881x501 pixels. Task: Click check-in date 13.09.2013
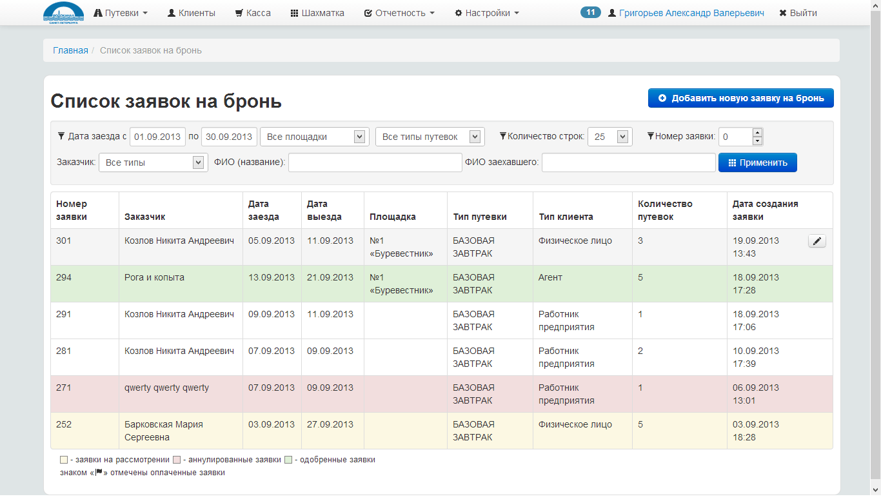point(272,277)
